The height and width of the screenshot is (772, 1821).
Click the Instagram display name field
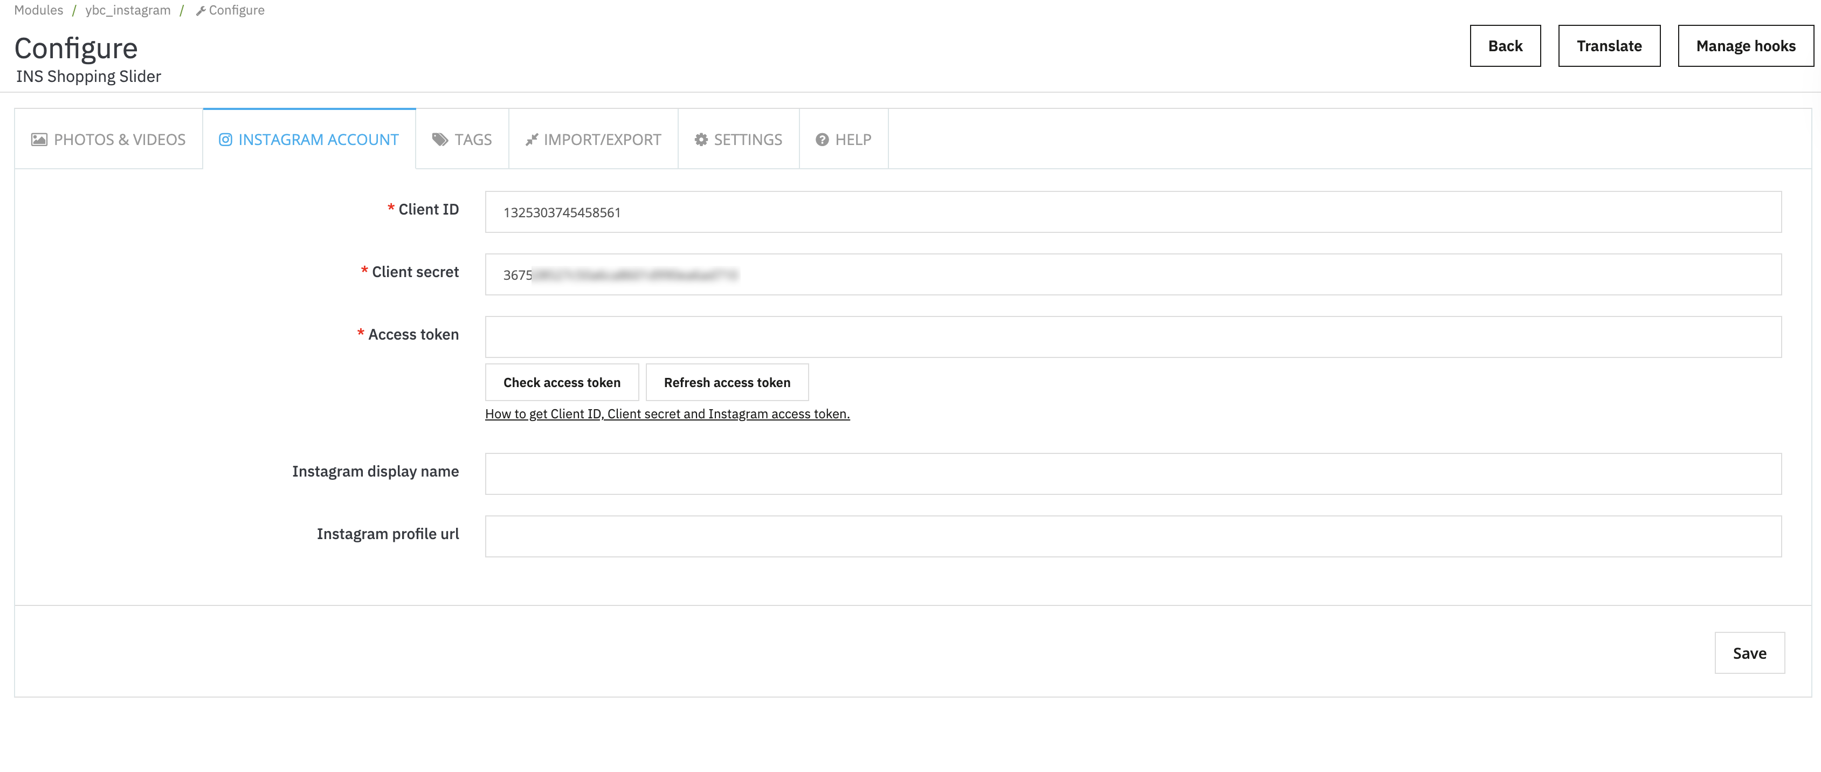[x=1133, y=474]
